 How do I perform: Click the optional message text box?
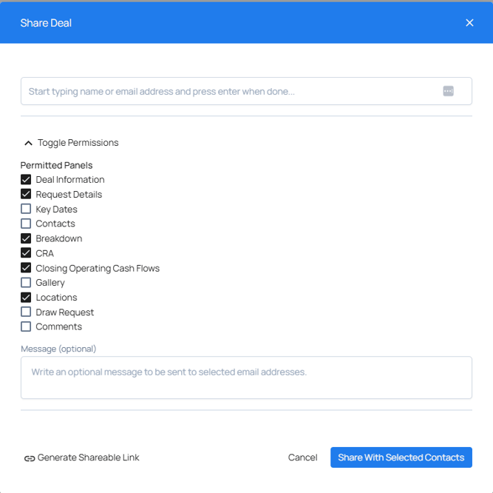[246, 378]
